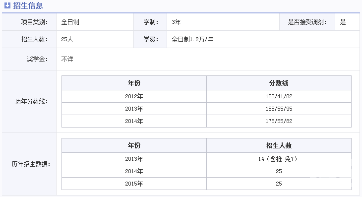Click the 2013 score line 155/55/95

coord(279,109)
